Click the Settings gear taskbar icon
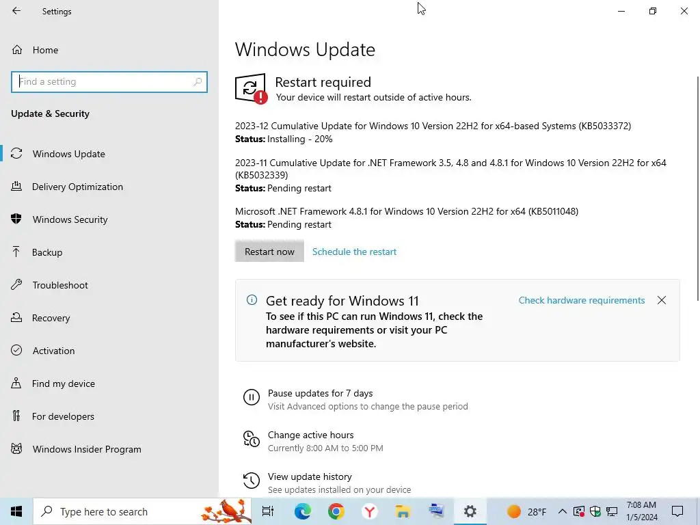Image resolution: width=700 pixels, height=525 pixels. pyautogui.click(x=470, y=511)
